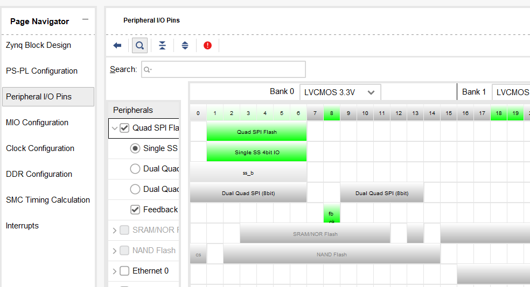Open SMC Timing Calculation page
Viewport: 530px width, 287px height.
(x=47, y=200)
